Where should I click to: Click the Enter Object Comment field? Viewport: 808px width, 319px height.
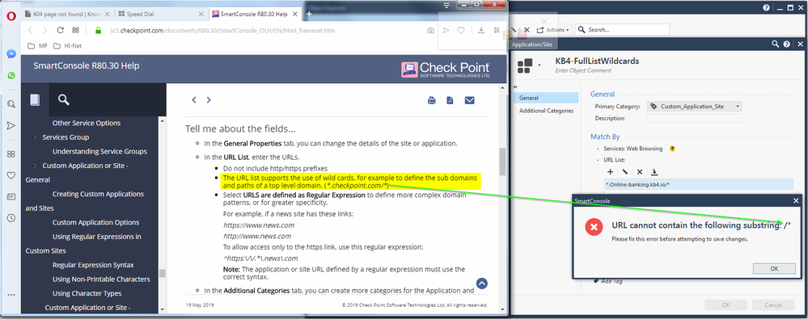pyautogui.click(x=583, y=70)
